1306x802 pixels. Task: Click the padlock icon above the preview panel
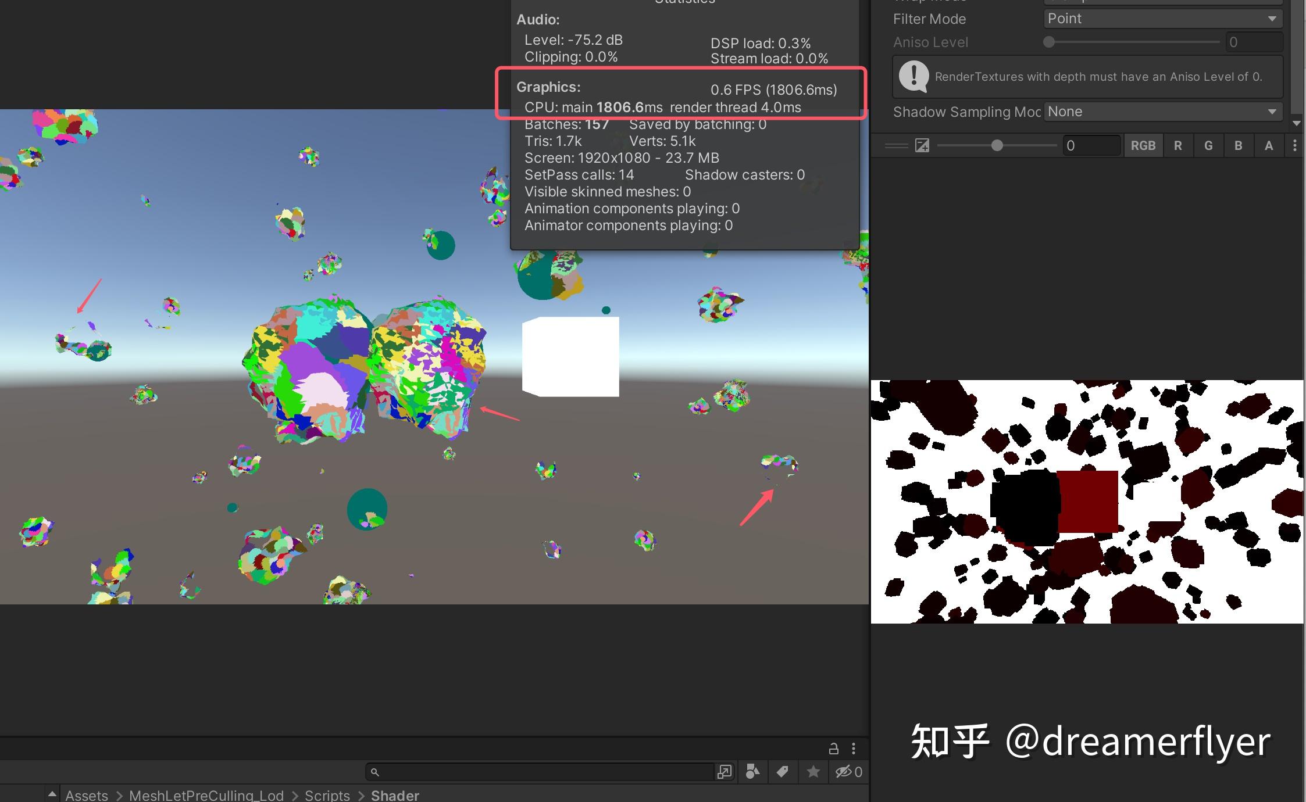834,749
